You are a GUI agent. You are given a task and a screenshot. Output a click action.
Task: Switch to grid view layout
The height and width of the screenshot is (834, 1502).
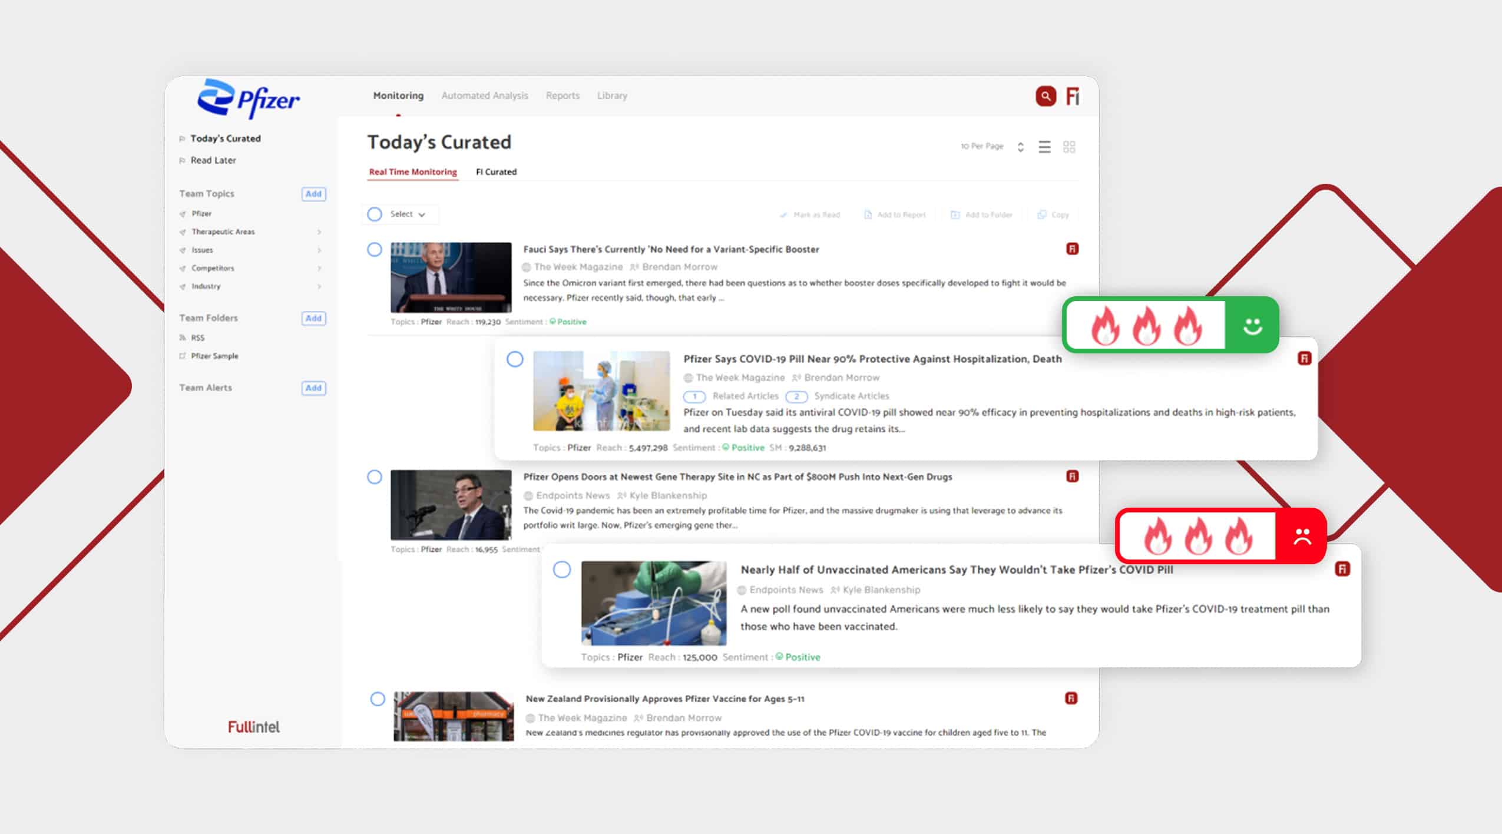[1070, 147]
